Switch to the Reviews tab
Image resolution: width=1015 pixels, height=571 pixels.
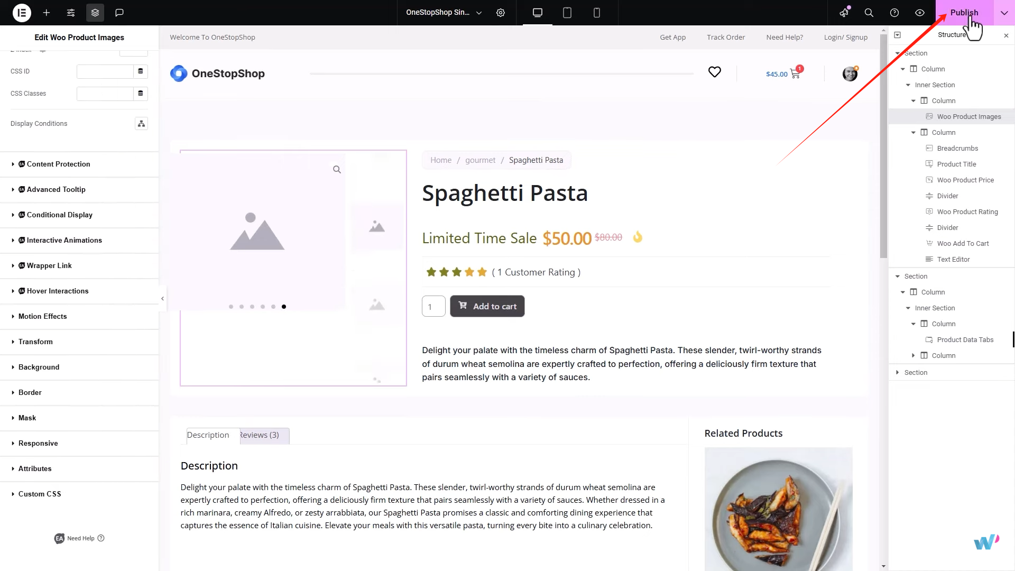tap(259, 435)
